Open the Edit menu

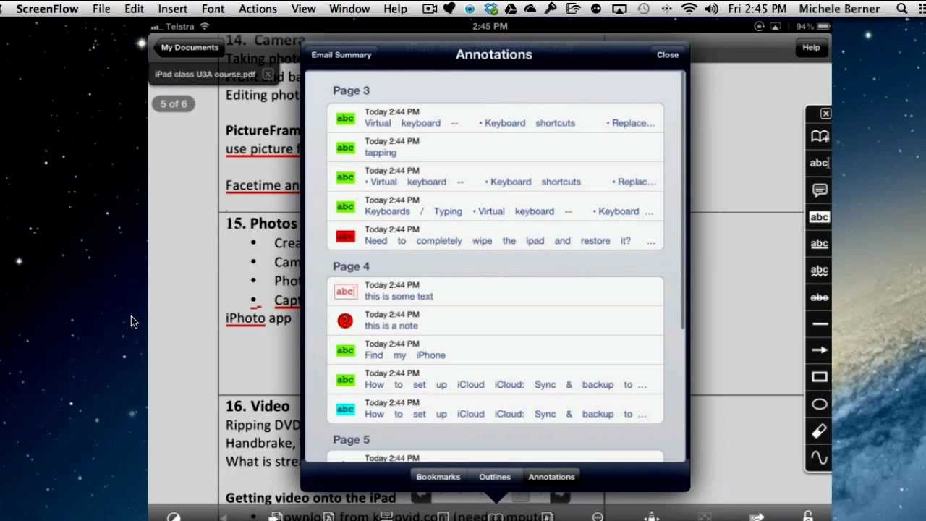[x=134, y=9]
